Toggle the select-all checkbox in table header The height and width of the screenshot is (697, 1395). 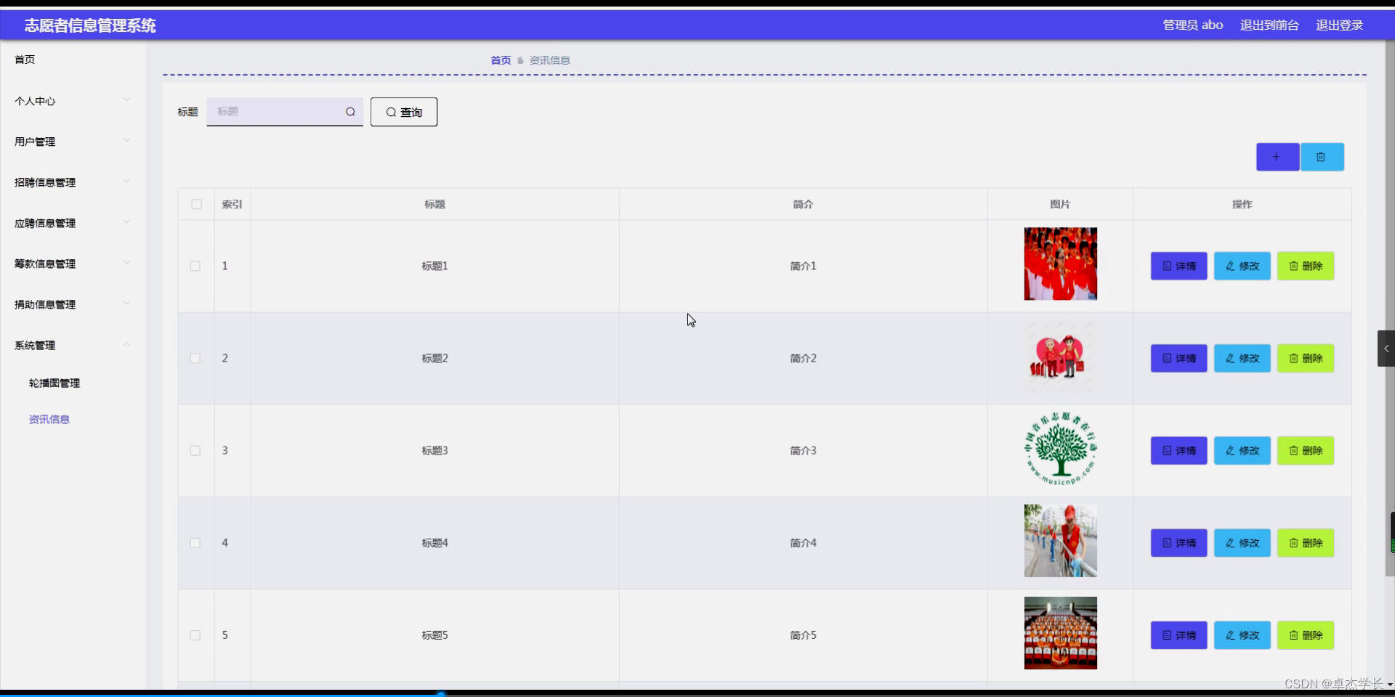tap(196, 204)
